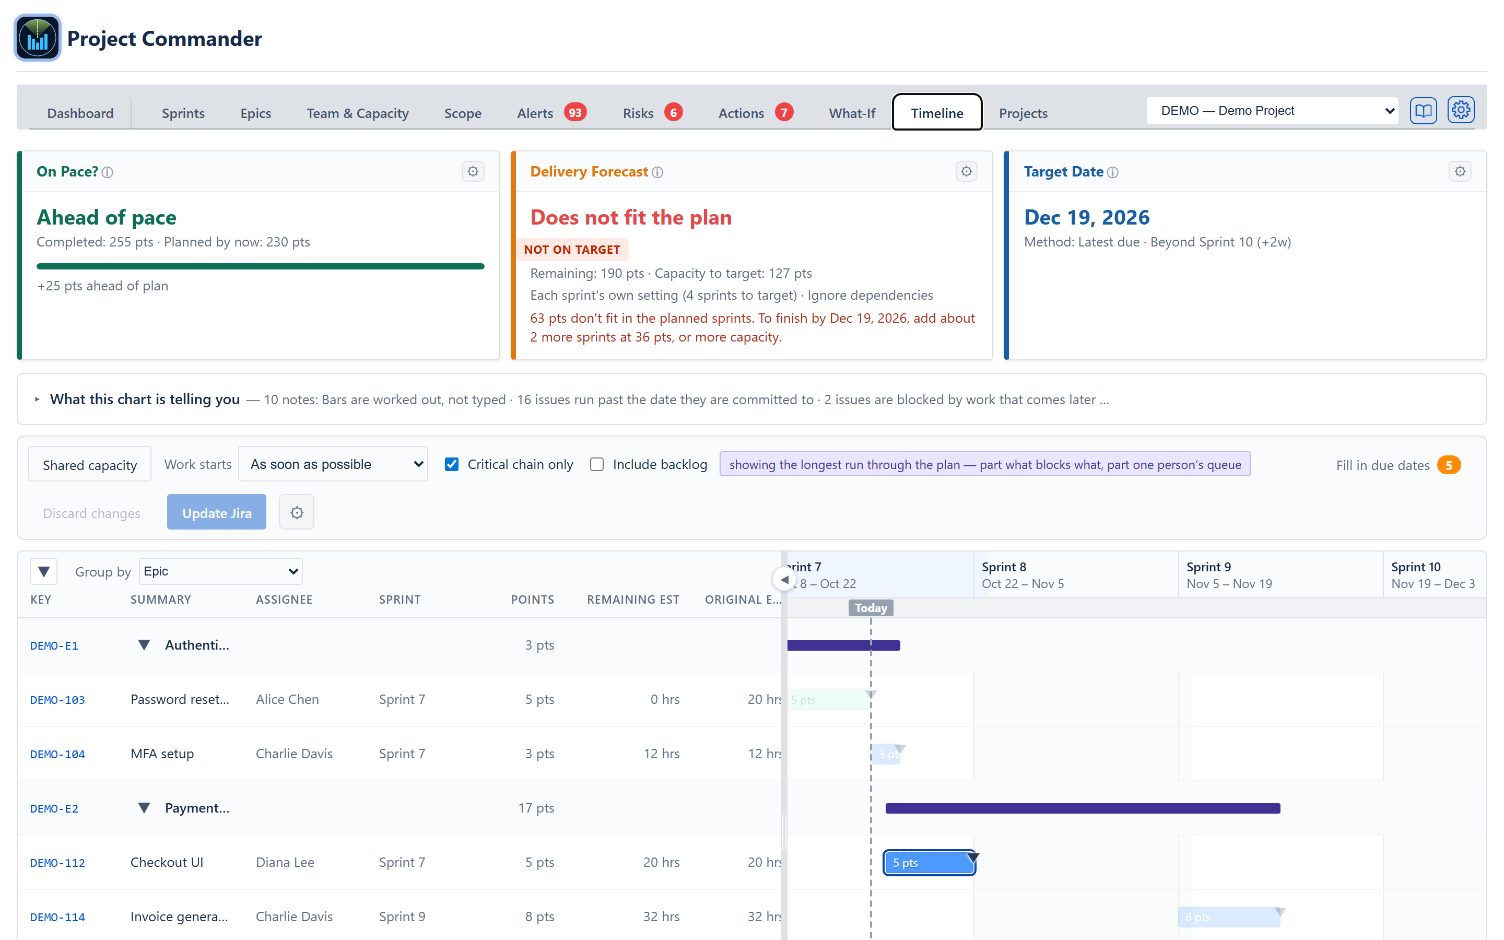Collapse the DEMO-E2 Payment... epic row
Screen dimensions: 1504x940
pyautogui.click(x=144, y=807)
